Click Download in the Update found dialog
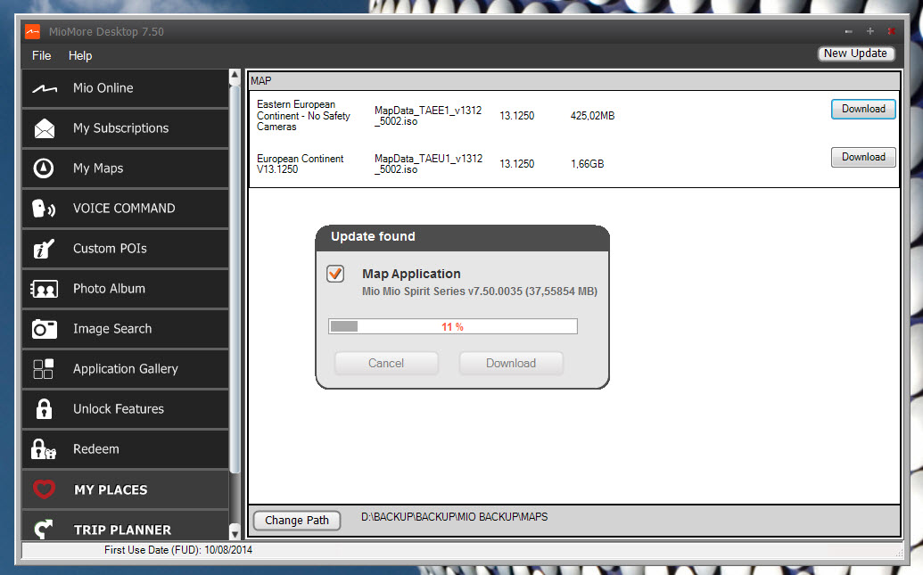 pos(511,363)
